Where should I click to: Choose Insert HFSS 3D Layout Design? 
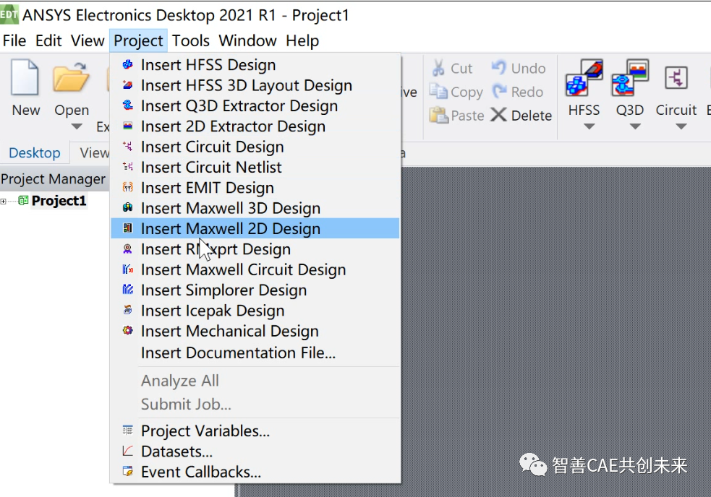tap(255, 85)
